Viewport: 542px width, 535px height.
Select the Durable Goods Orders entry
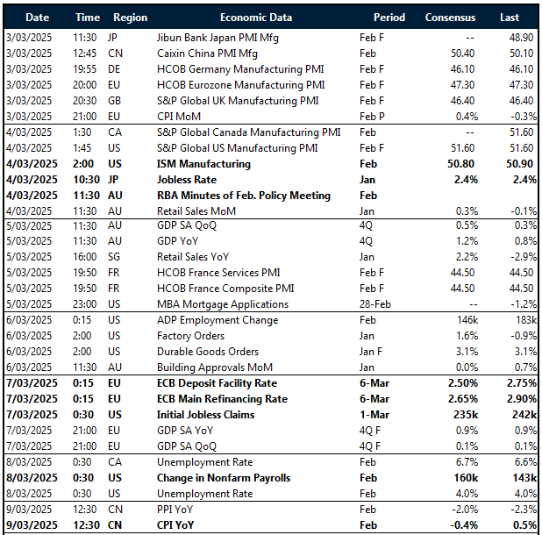coord(210,352)
